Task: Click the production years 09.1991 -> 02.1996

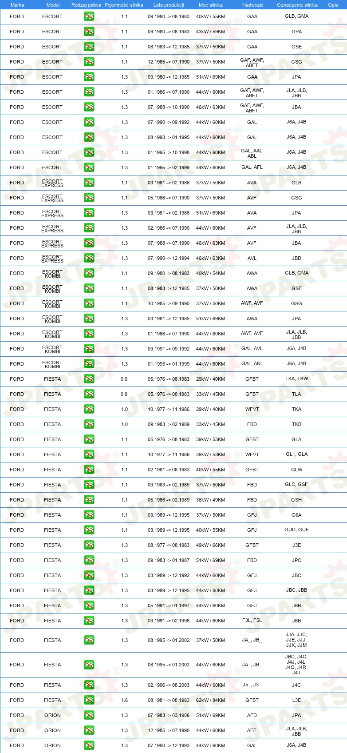Action: tap(169, 621)
